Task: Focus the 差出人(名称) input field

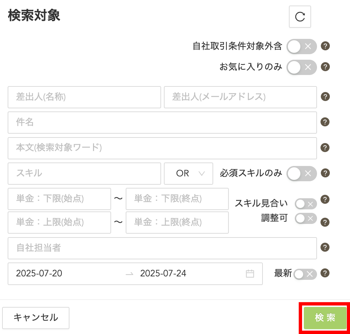Action: pyautogui.click(x=84, y=97)
